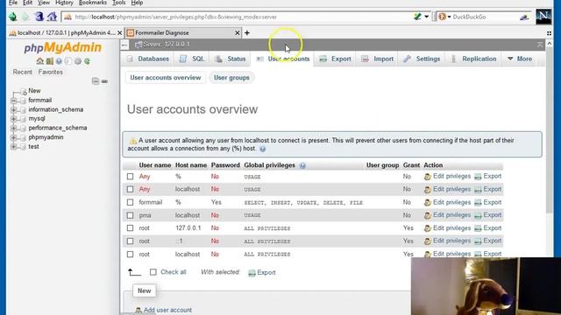
Task: Select the Recent tab in navigation panel
Action: [23, 72]
